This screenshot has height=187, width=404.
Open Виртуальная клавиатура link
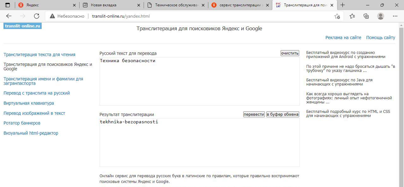coord(29,103)
